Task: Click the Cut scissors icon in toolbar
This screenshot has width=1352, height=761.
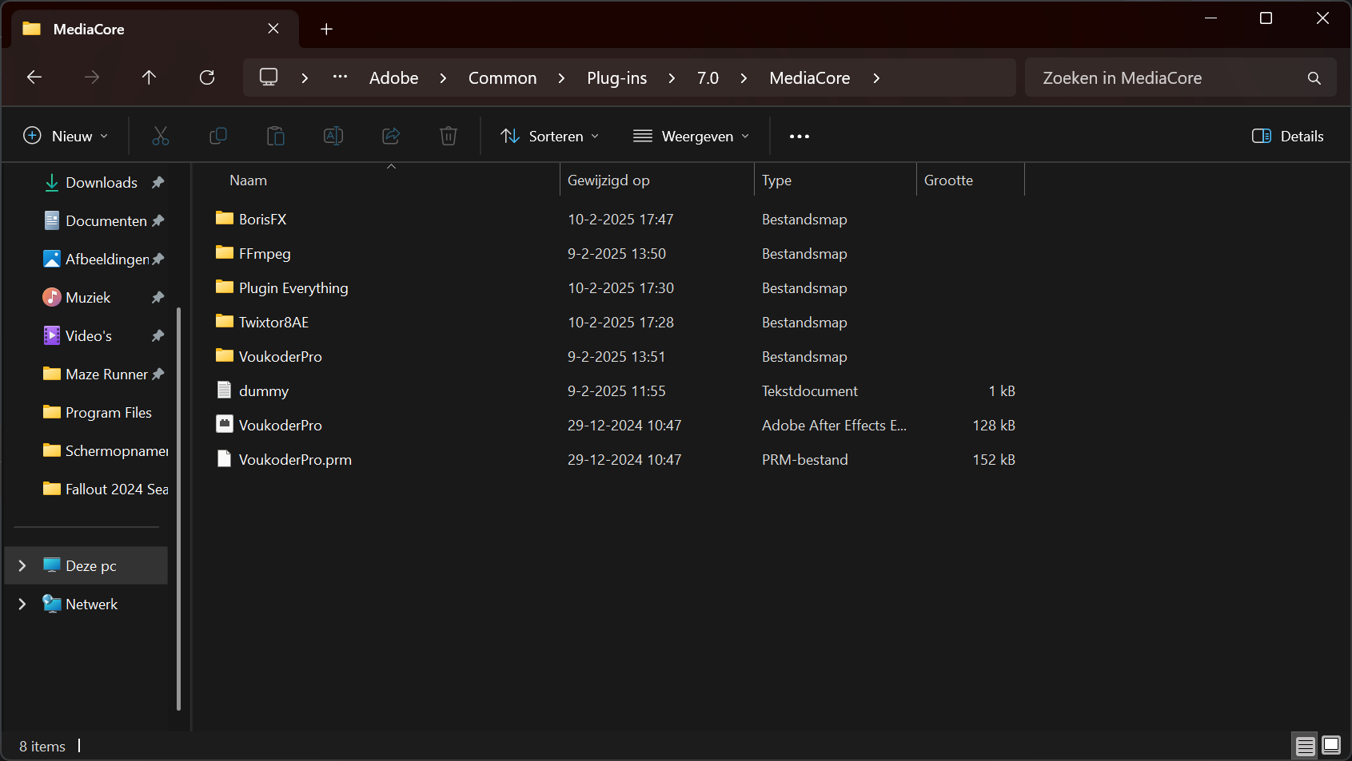Action: [x=161, y=137]
